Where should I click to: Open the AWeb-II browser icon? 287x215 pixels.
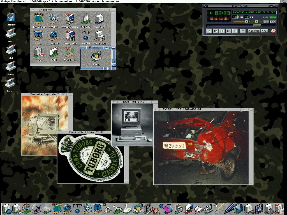[53, 19]
